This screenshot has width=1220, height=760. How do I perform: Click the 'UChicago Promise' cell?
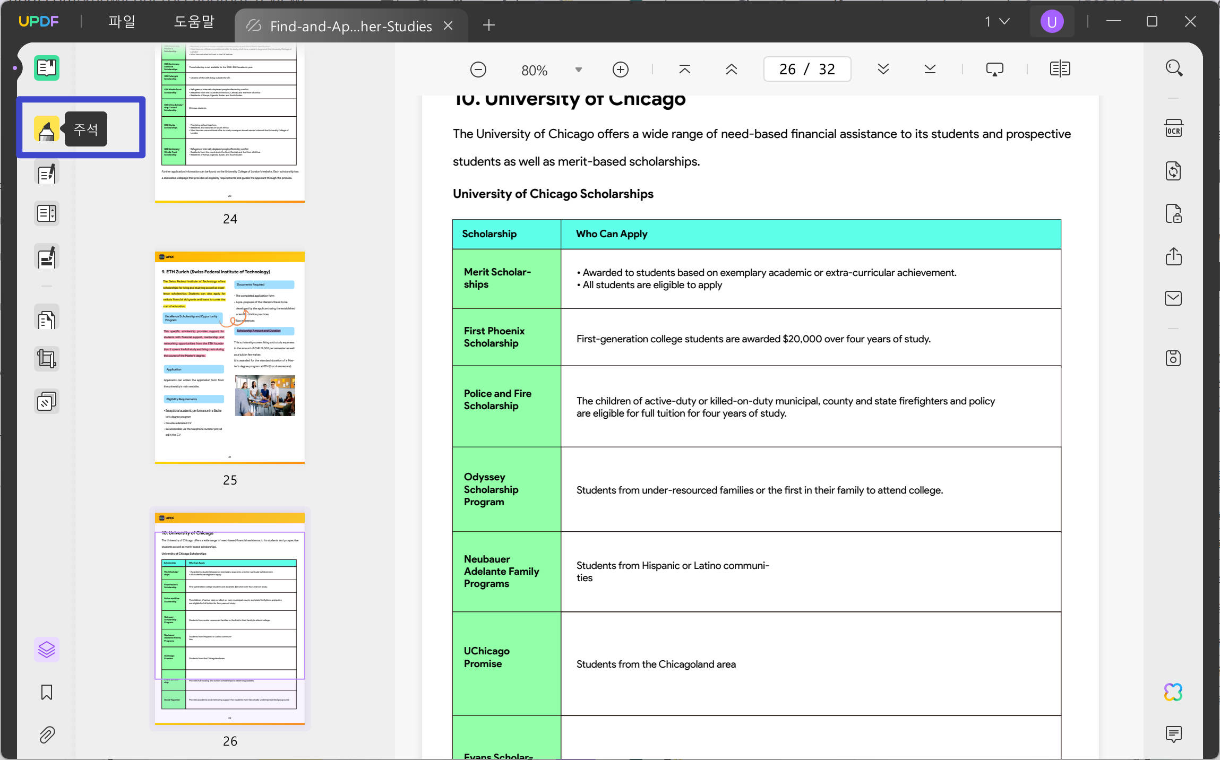[x=506, y=663]
